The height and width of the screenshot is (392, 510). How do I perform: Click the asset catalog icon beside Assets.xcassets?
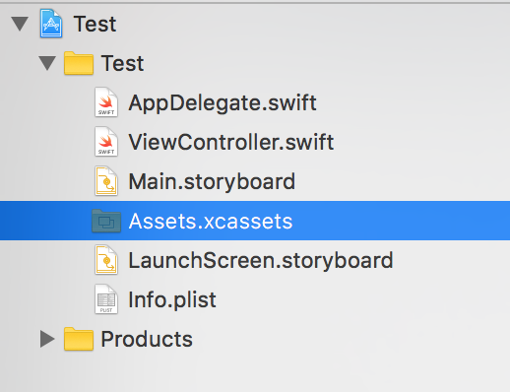(x=106, y=221)
